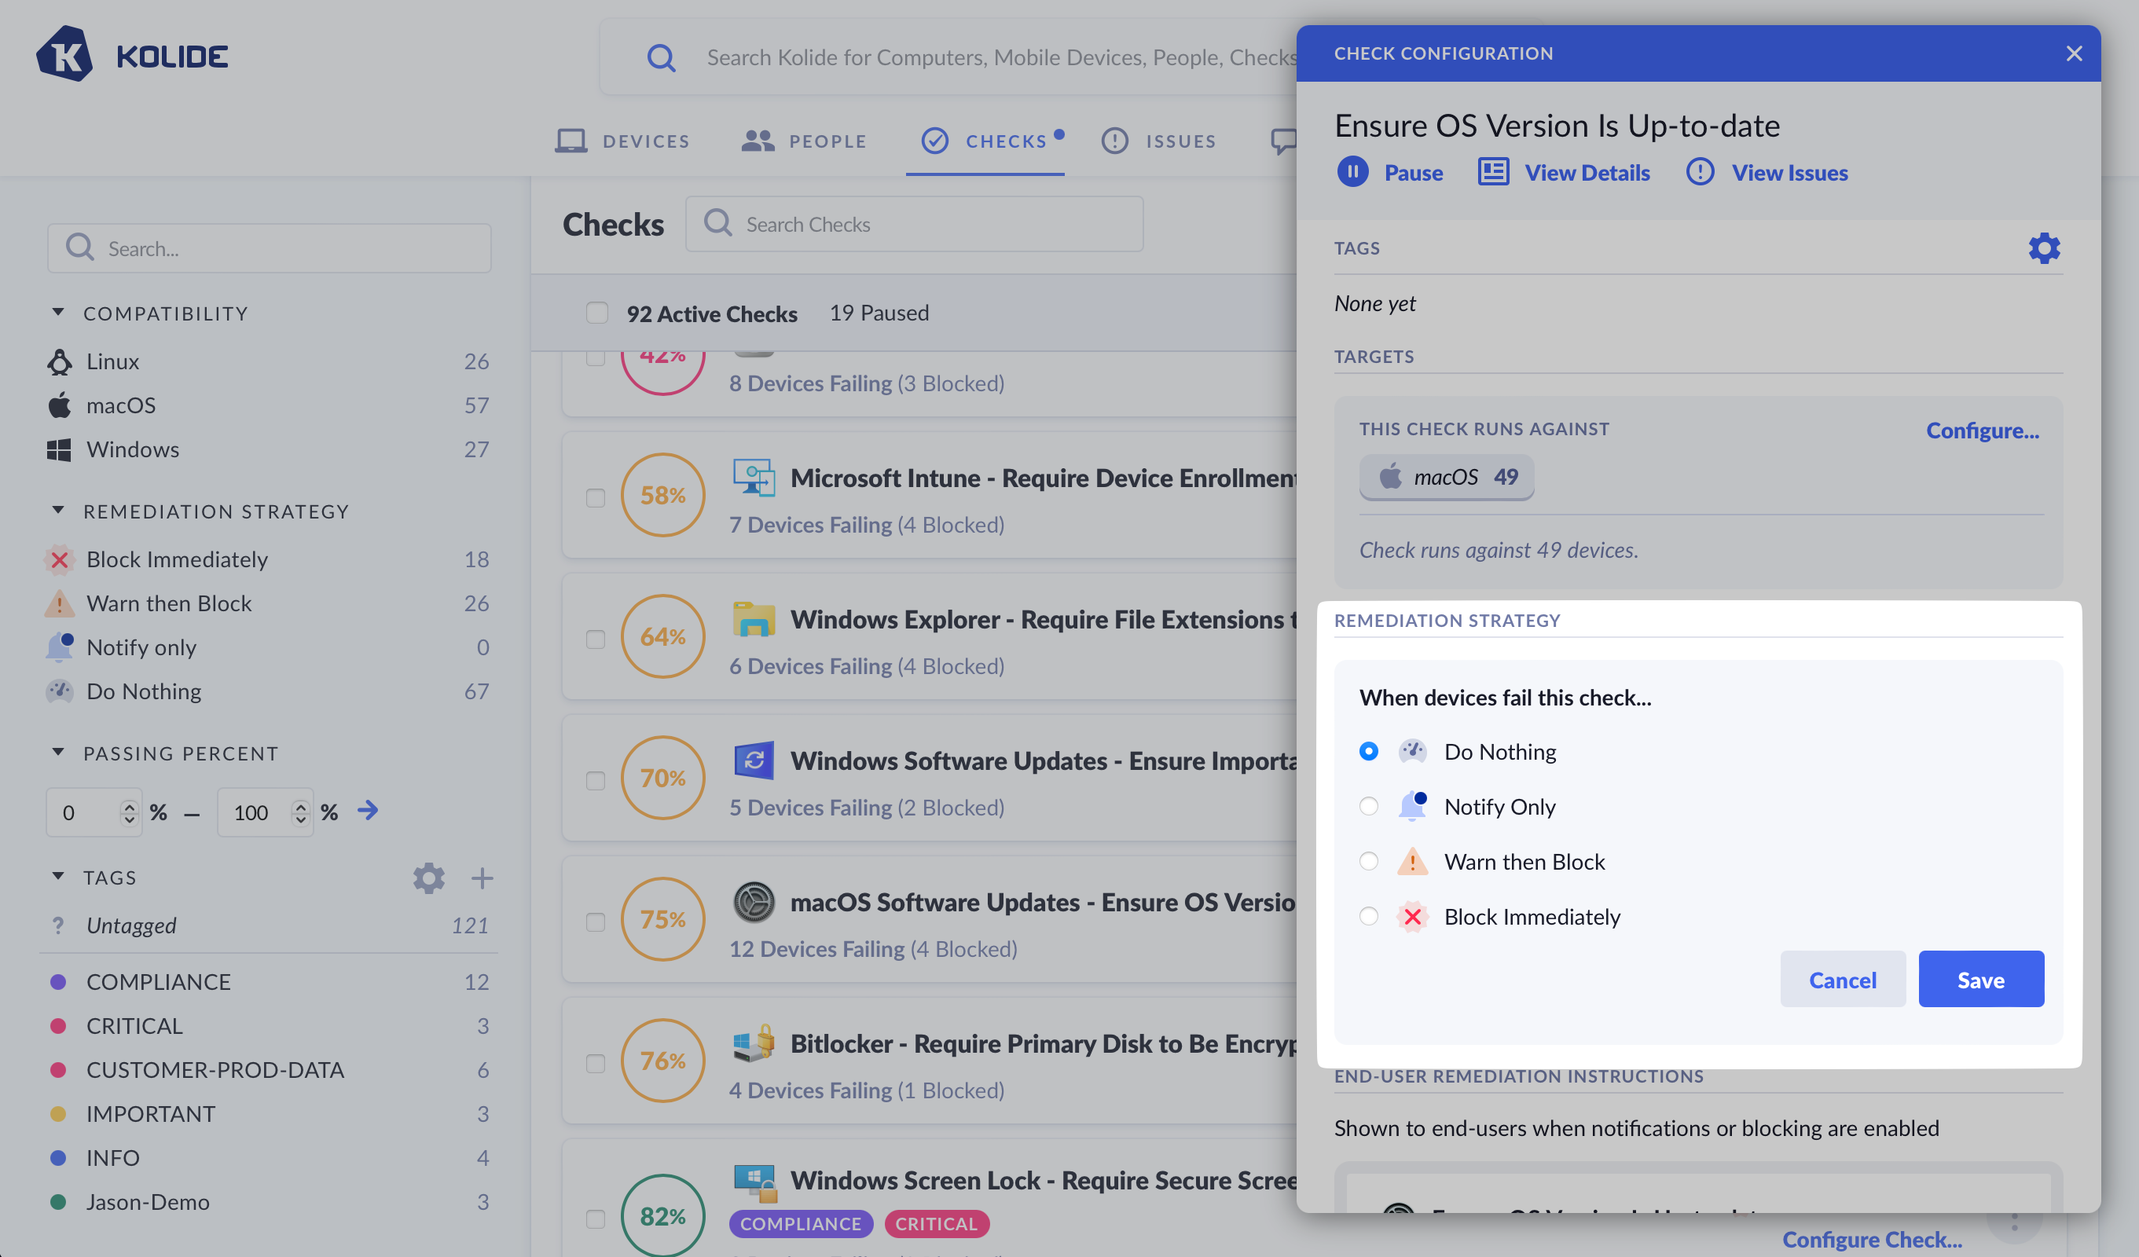Filter by the purple COMPLIANCE tag

[x=158, y=982]
